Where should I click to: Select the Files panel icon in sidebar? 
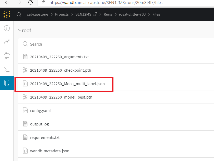[x=7, y=83]
